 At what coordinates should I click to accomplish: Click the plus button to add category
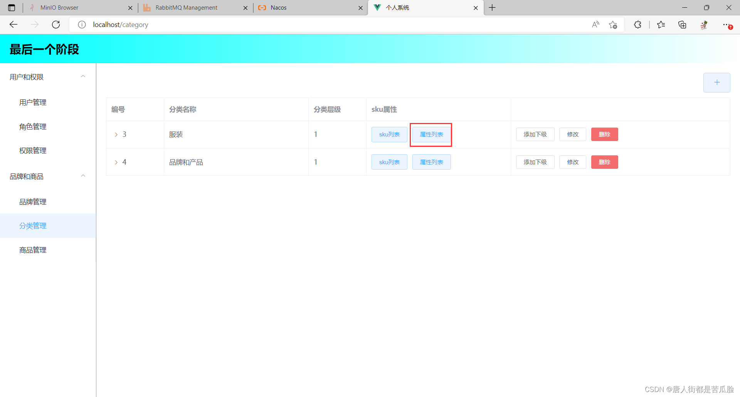coord(716,82)
